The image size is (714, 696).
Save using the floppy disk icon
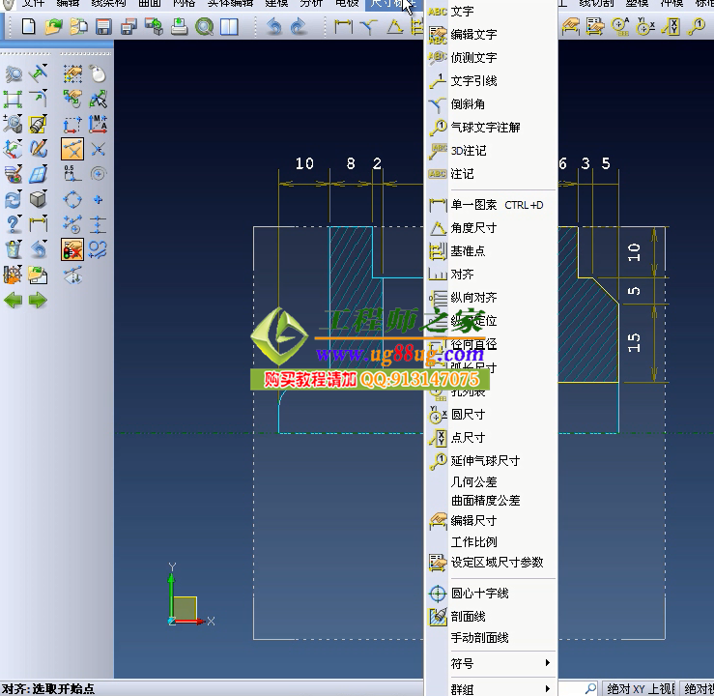click(x=103, y=27)
